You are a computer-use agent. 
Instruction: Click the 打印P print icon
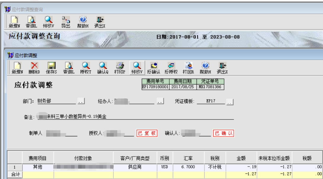120,68
